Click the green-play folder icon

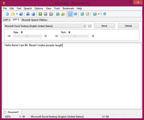(63, 14)
